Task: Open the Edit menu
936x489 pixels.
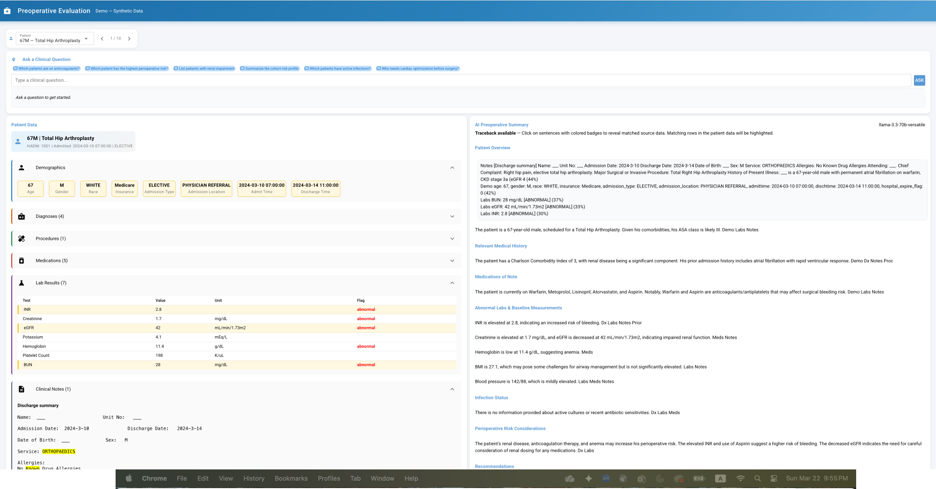Action: 203,479
